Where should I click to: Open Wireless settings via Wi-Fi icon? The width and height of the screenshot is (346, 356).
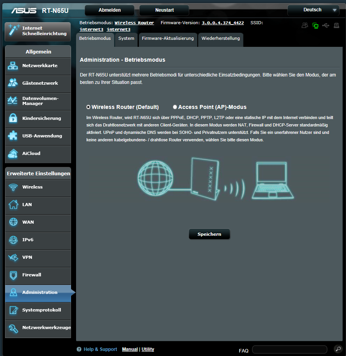tap(13, 187)
